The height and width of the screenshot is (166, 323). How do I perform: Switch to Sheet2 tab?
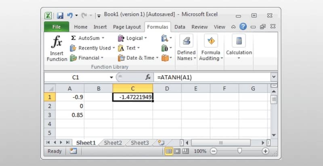click(x=113, y=143)
